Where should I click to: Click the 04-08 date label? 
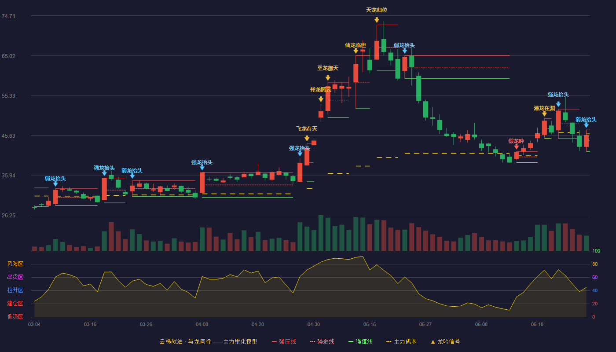[x=202, y=324]
